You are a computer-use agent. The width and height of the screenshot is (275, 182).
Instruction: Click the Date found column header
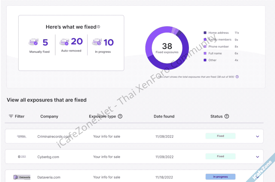(164, 116)
